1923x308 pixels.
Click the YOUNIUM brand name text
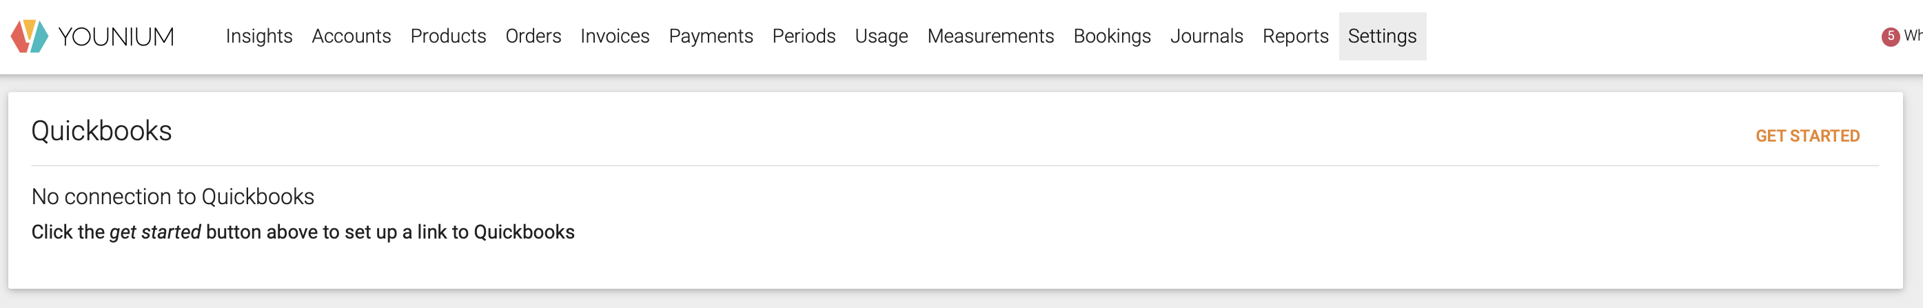[116, 36]
